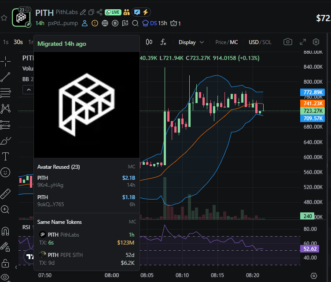Select the forecasting position tool
The image size is (331, 282).
pos(5,125)
